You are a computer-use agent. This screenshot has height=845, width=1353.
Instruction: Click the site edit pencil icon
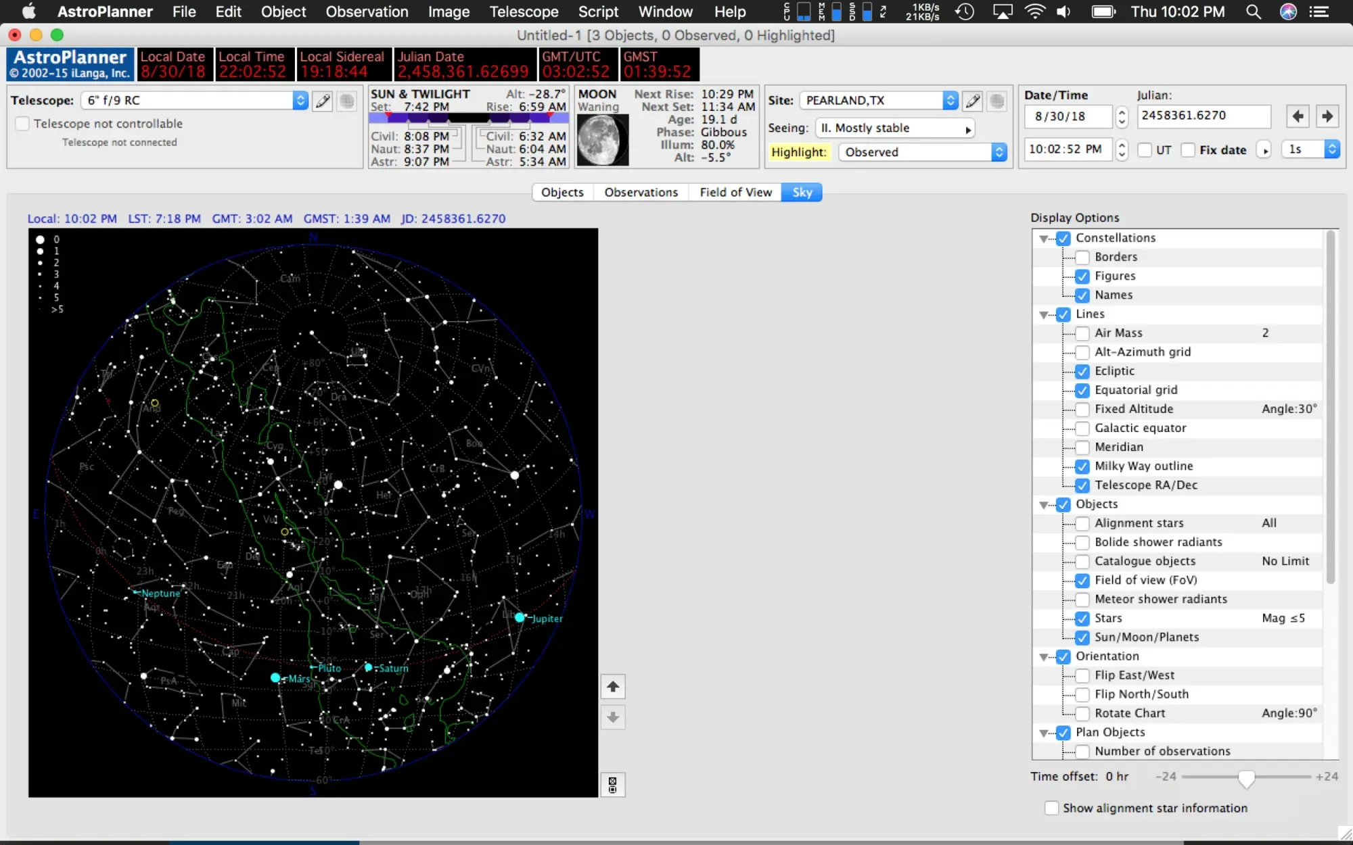[x=973, y=101]
